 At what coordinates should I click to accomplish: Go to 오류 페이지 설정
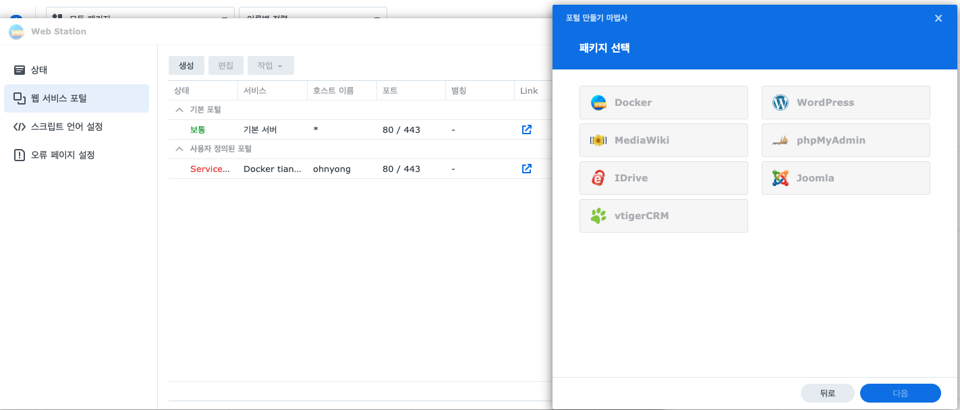(76, 155)
